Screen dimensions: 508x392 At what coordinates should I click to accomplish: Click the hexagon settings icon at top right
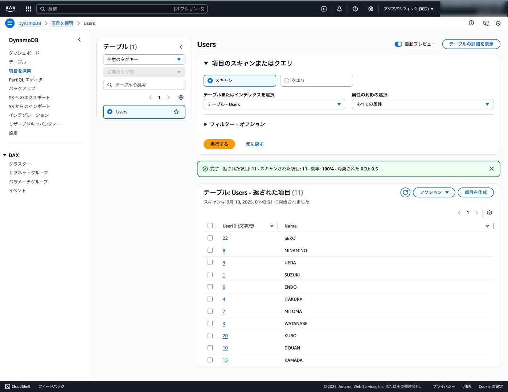click(x=498, y=23)
